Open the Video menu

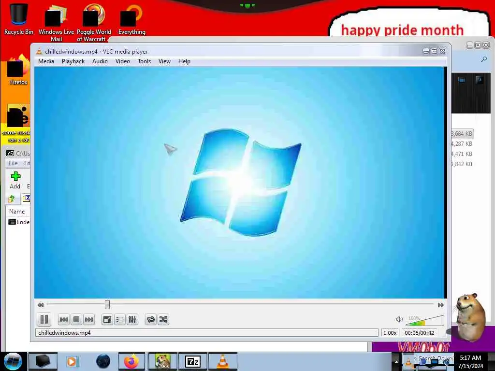click(122, 61)
